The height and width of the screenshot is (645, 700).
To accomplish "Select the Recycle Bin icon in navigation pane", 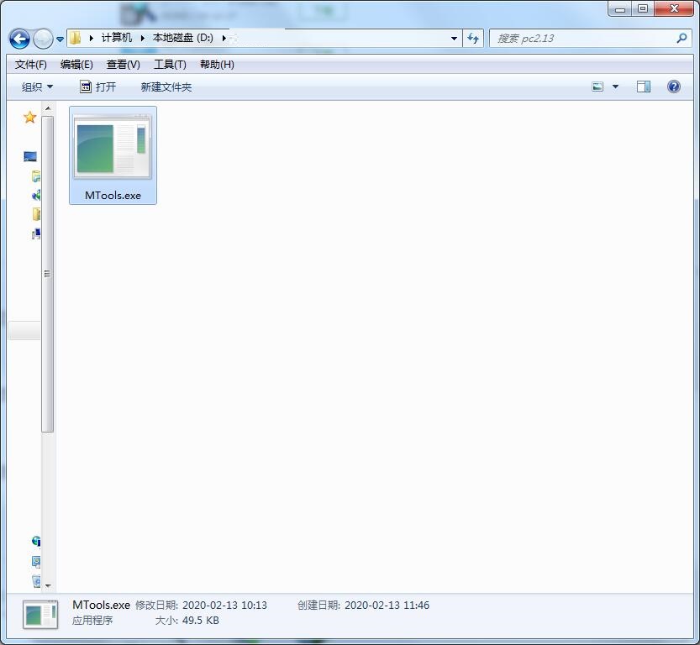I will point(36,581).
